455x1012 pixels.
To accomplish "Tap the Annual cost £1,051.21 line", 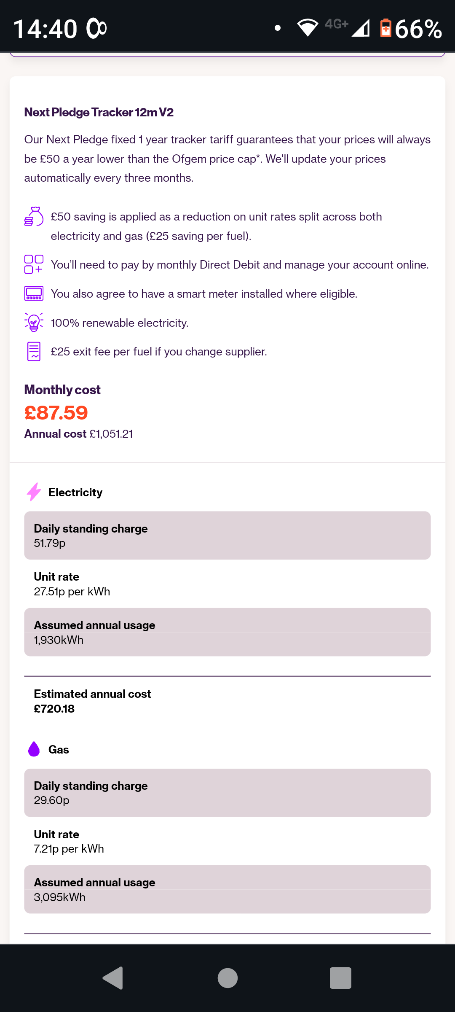I will pos(79,434).
